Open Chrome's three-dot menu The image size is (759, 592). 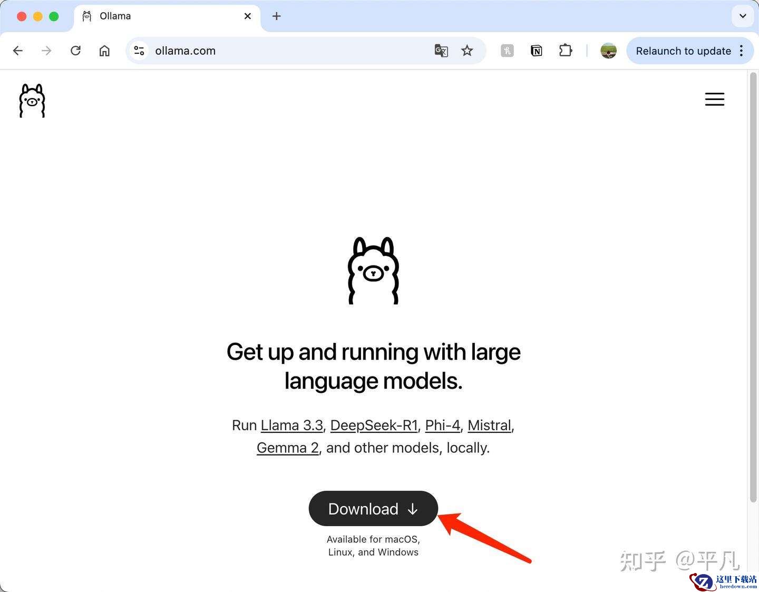pos(742,51)
